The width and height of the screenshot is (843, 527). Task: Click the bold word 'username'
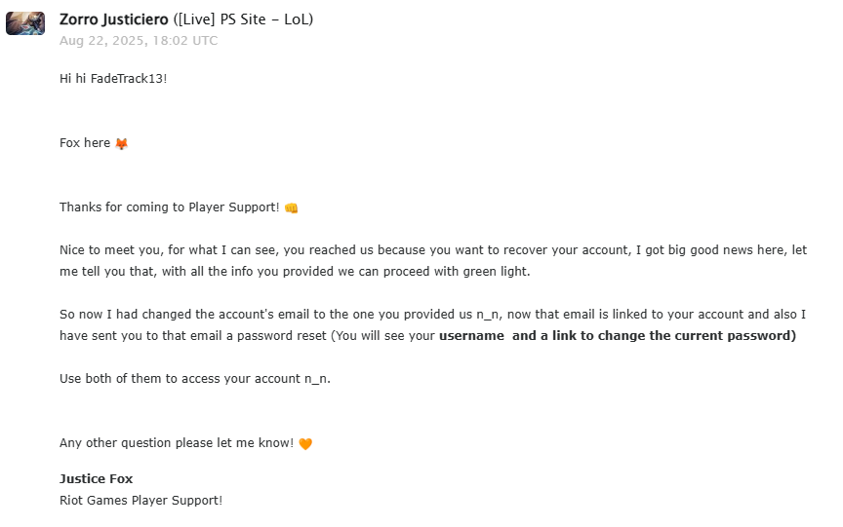(471, 336)
